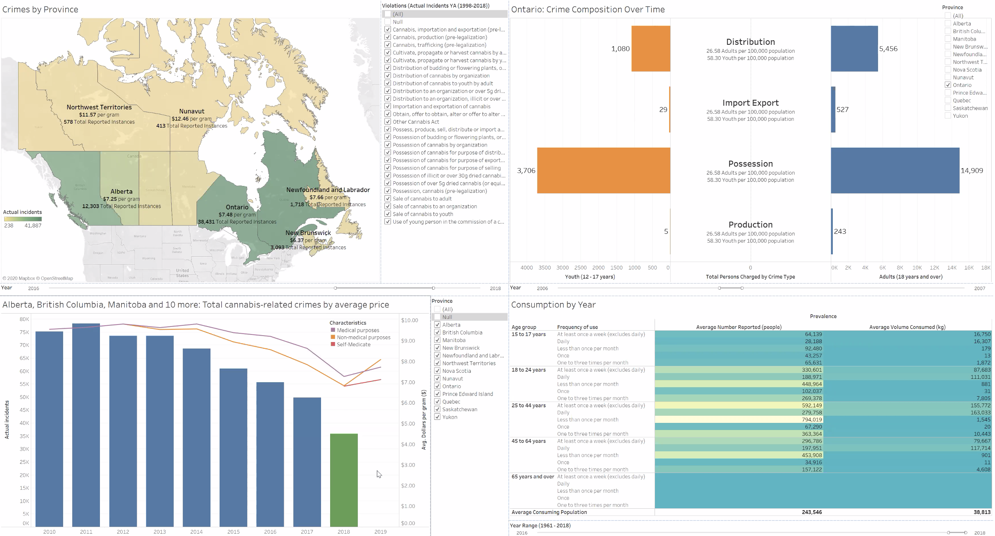
Task: Check the Null option in Violations filter
Action: pyautogui.click(x=388, y=22)
